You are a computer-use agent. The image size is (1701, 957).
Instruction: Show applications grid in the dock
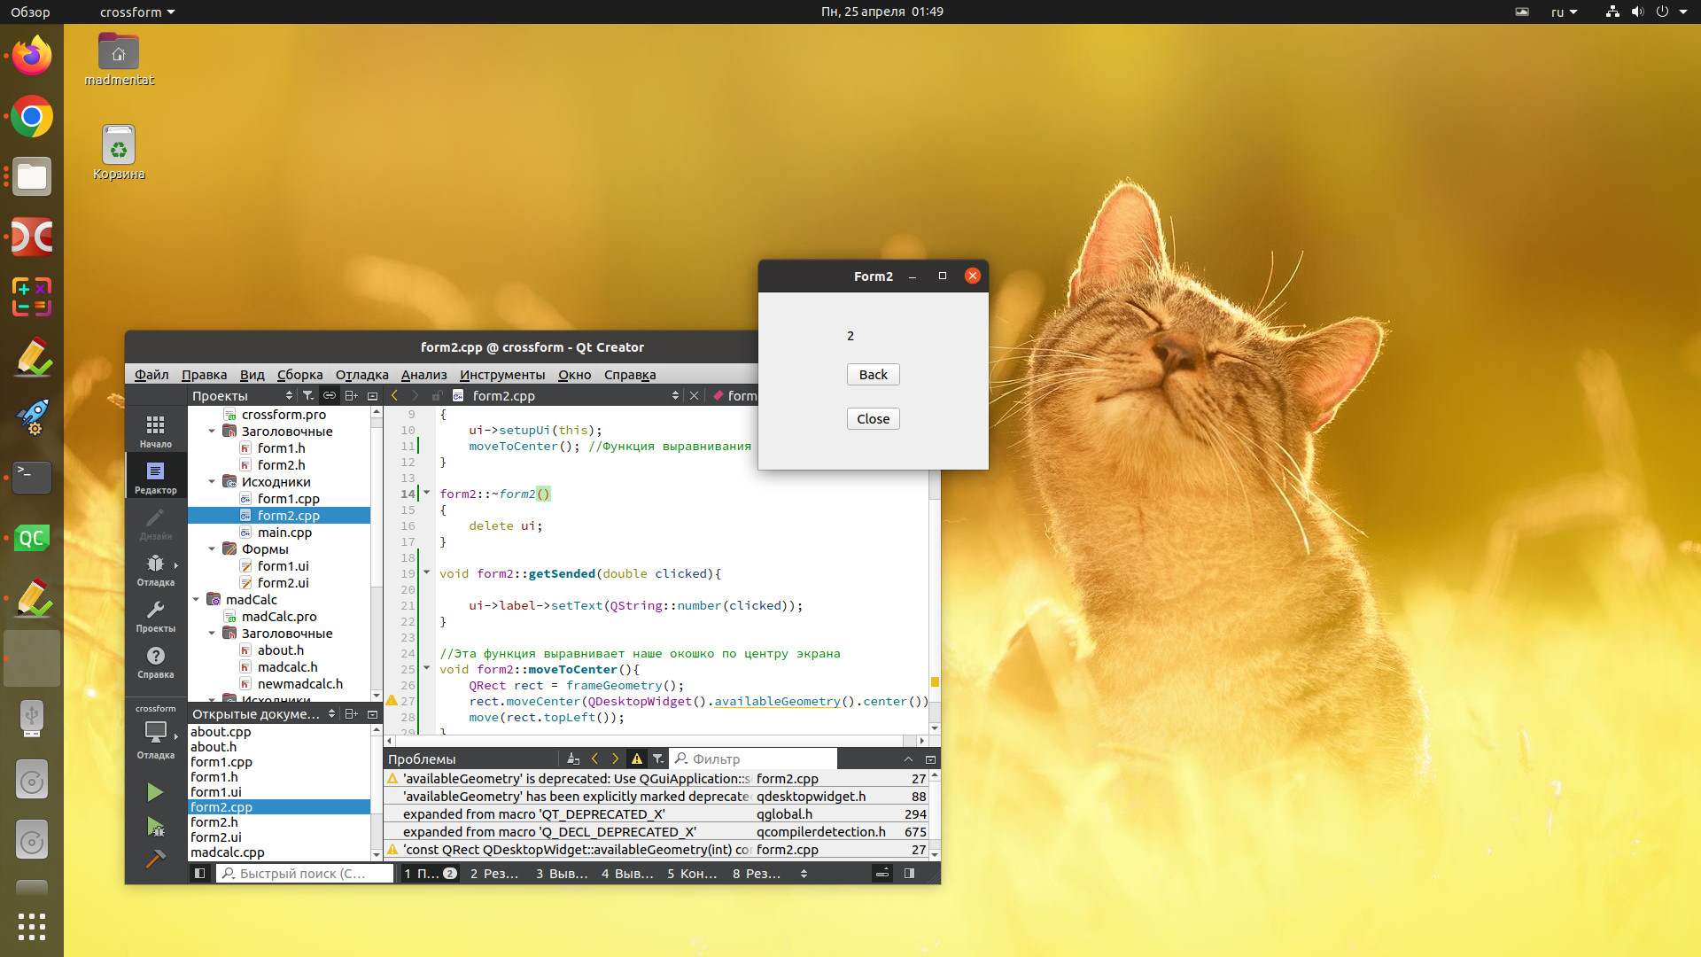tap(32, 927)
